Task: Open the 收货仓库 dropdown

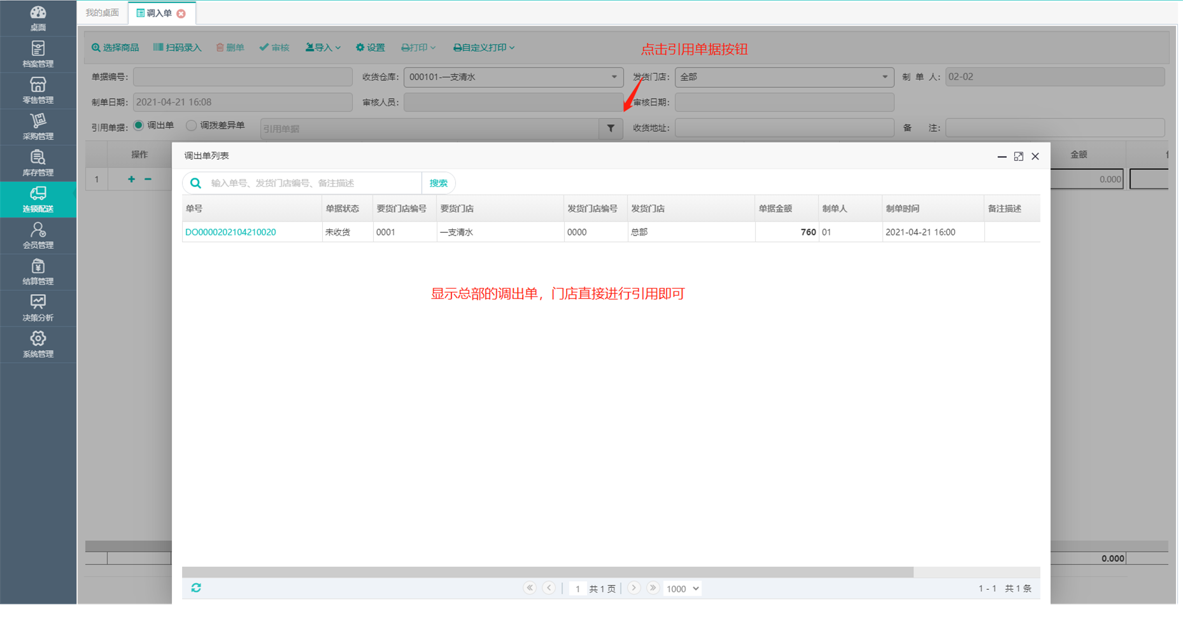Action: [513, 77]
